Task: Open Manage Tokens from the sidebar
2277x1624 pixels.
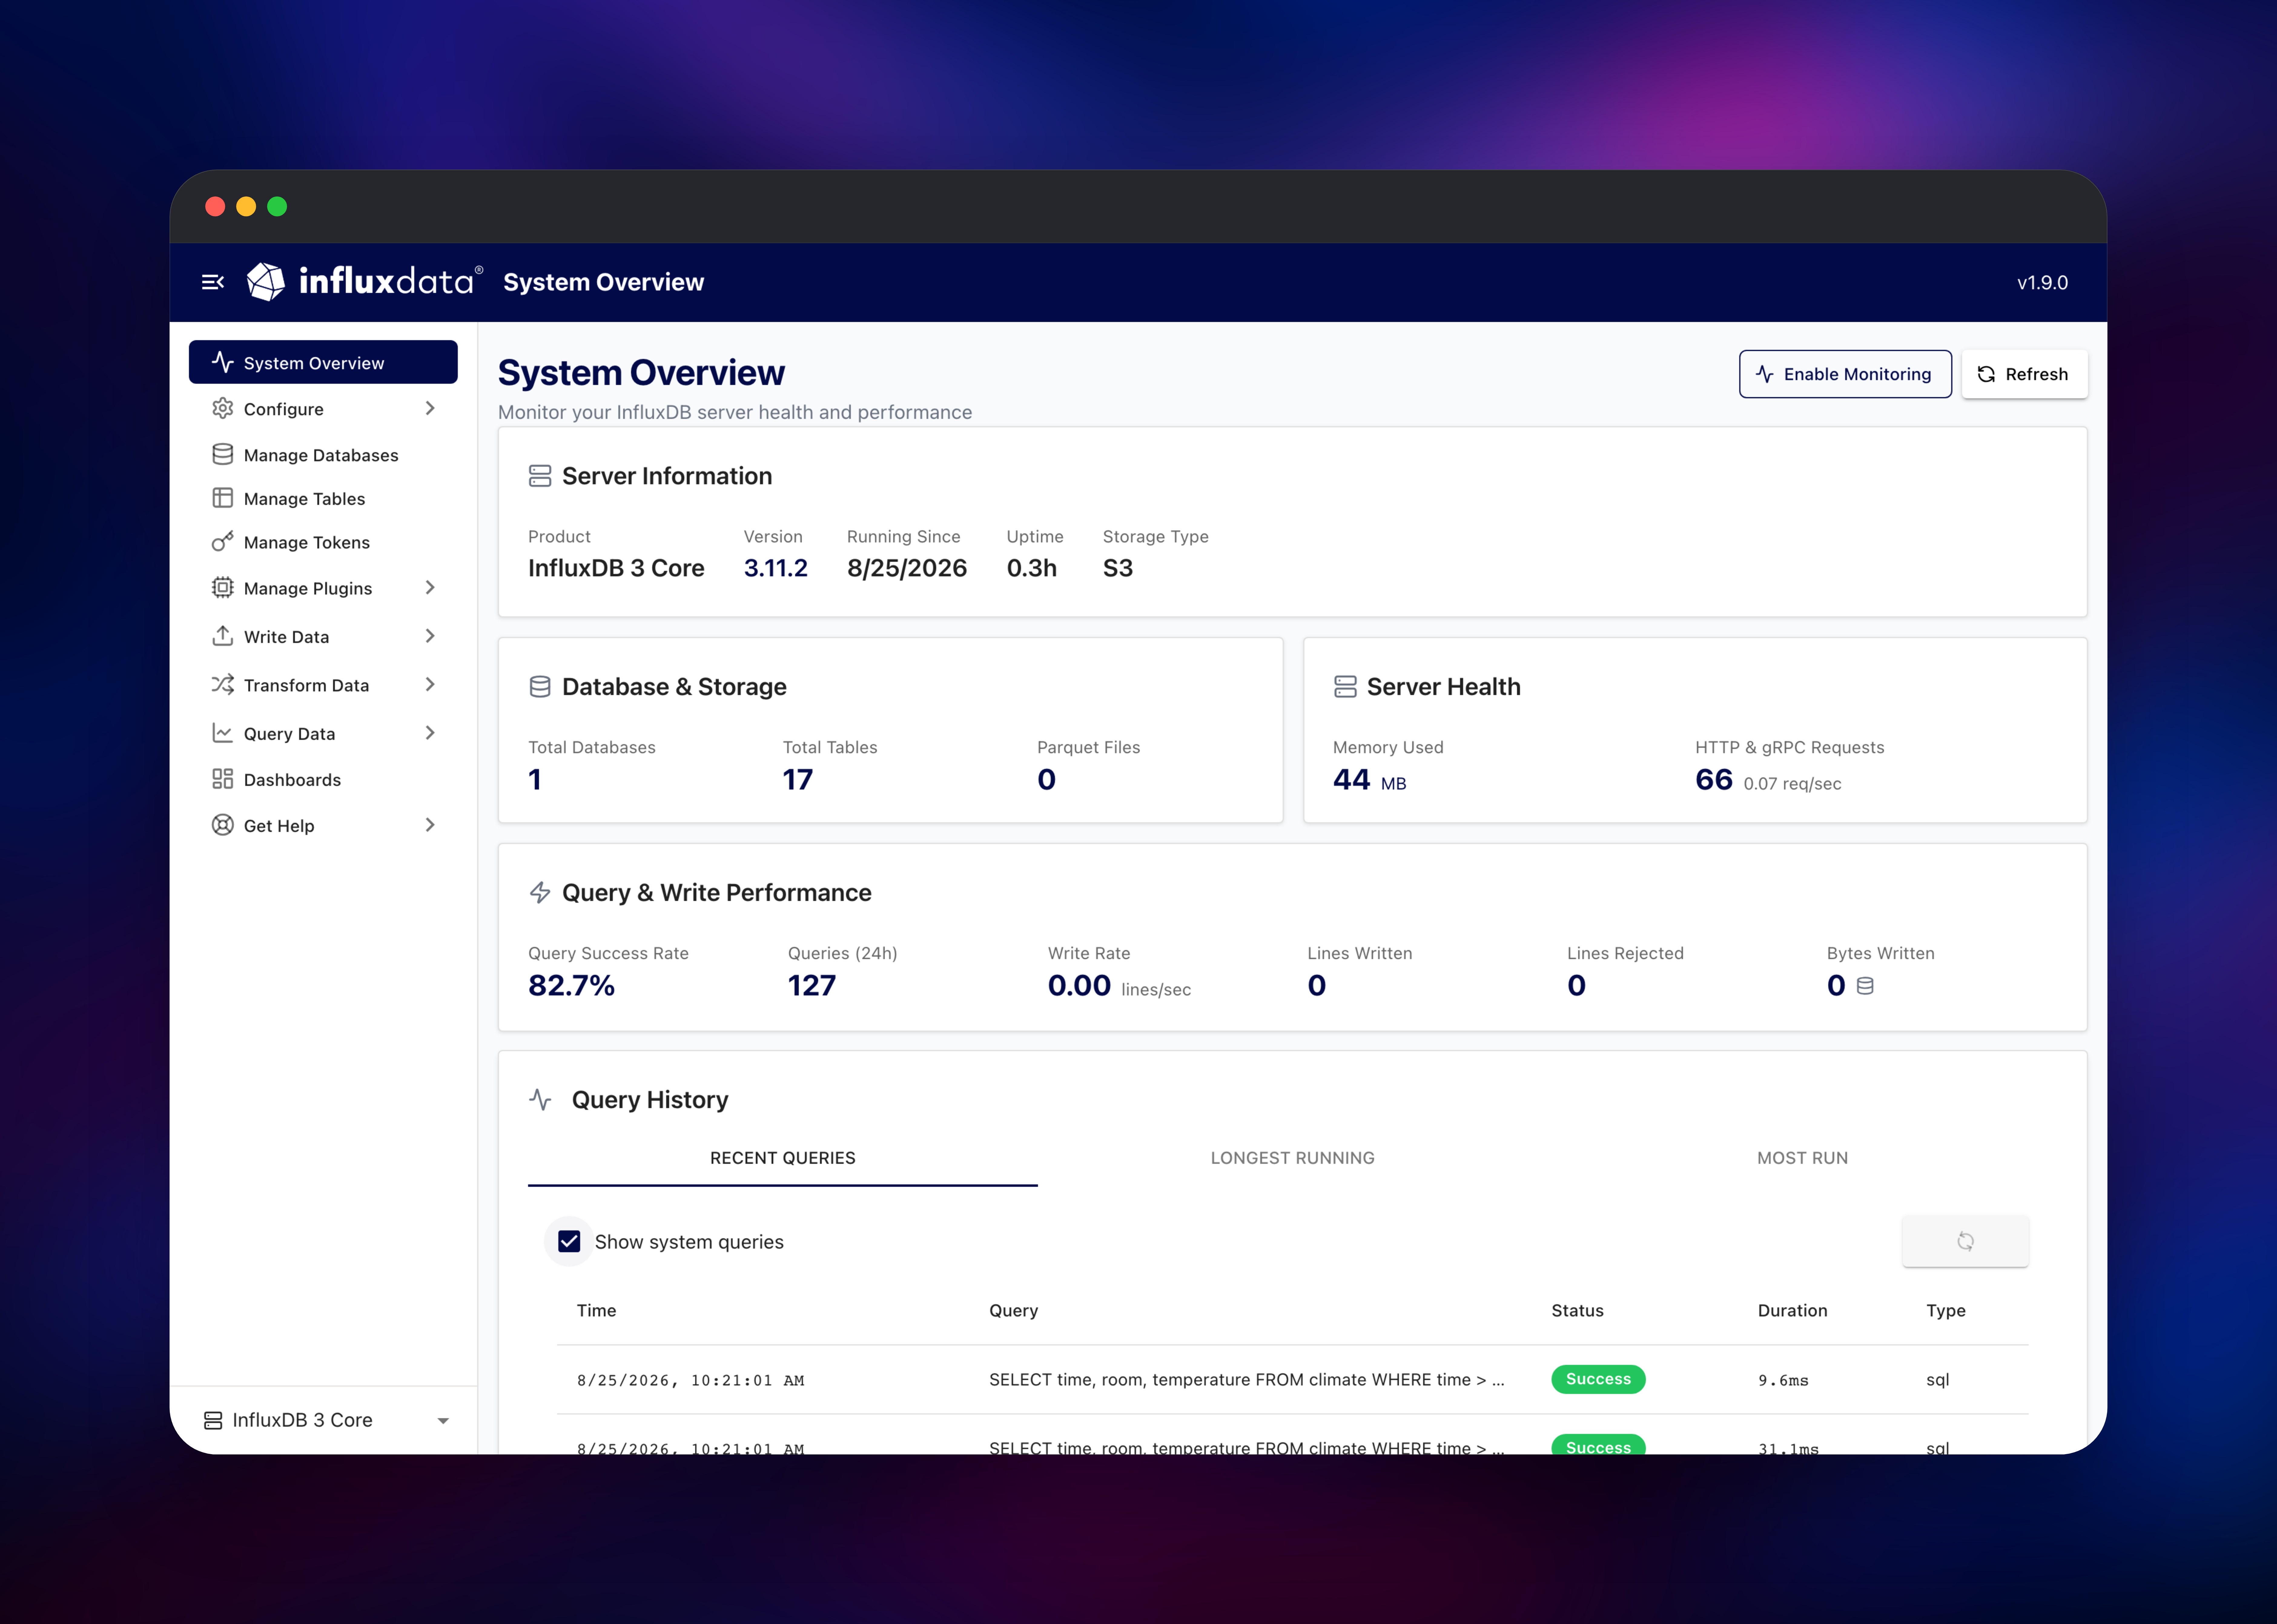Action: click(323, 542)
